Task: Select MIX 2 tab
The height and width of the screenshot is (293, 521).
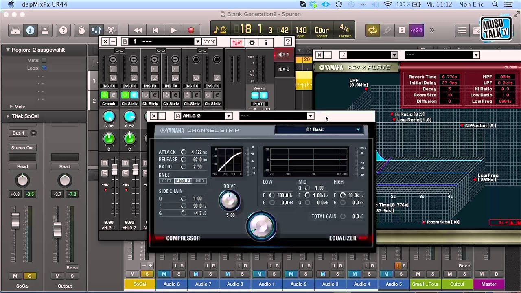Action: click(x=283, y=69)
